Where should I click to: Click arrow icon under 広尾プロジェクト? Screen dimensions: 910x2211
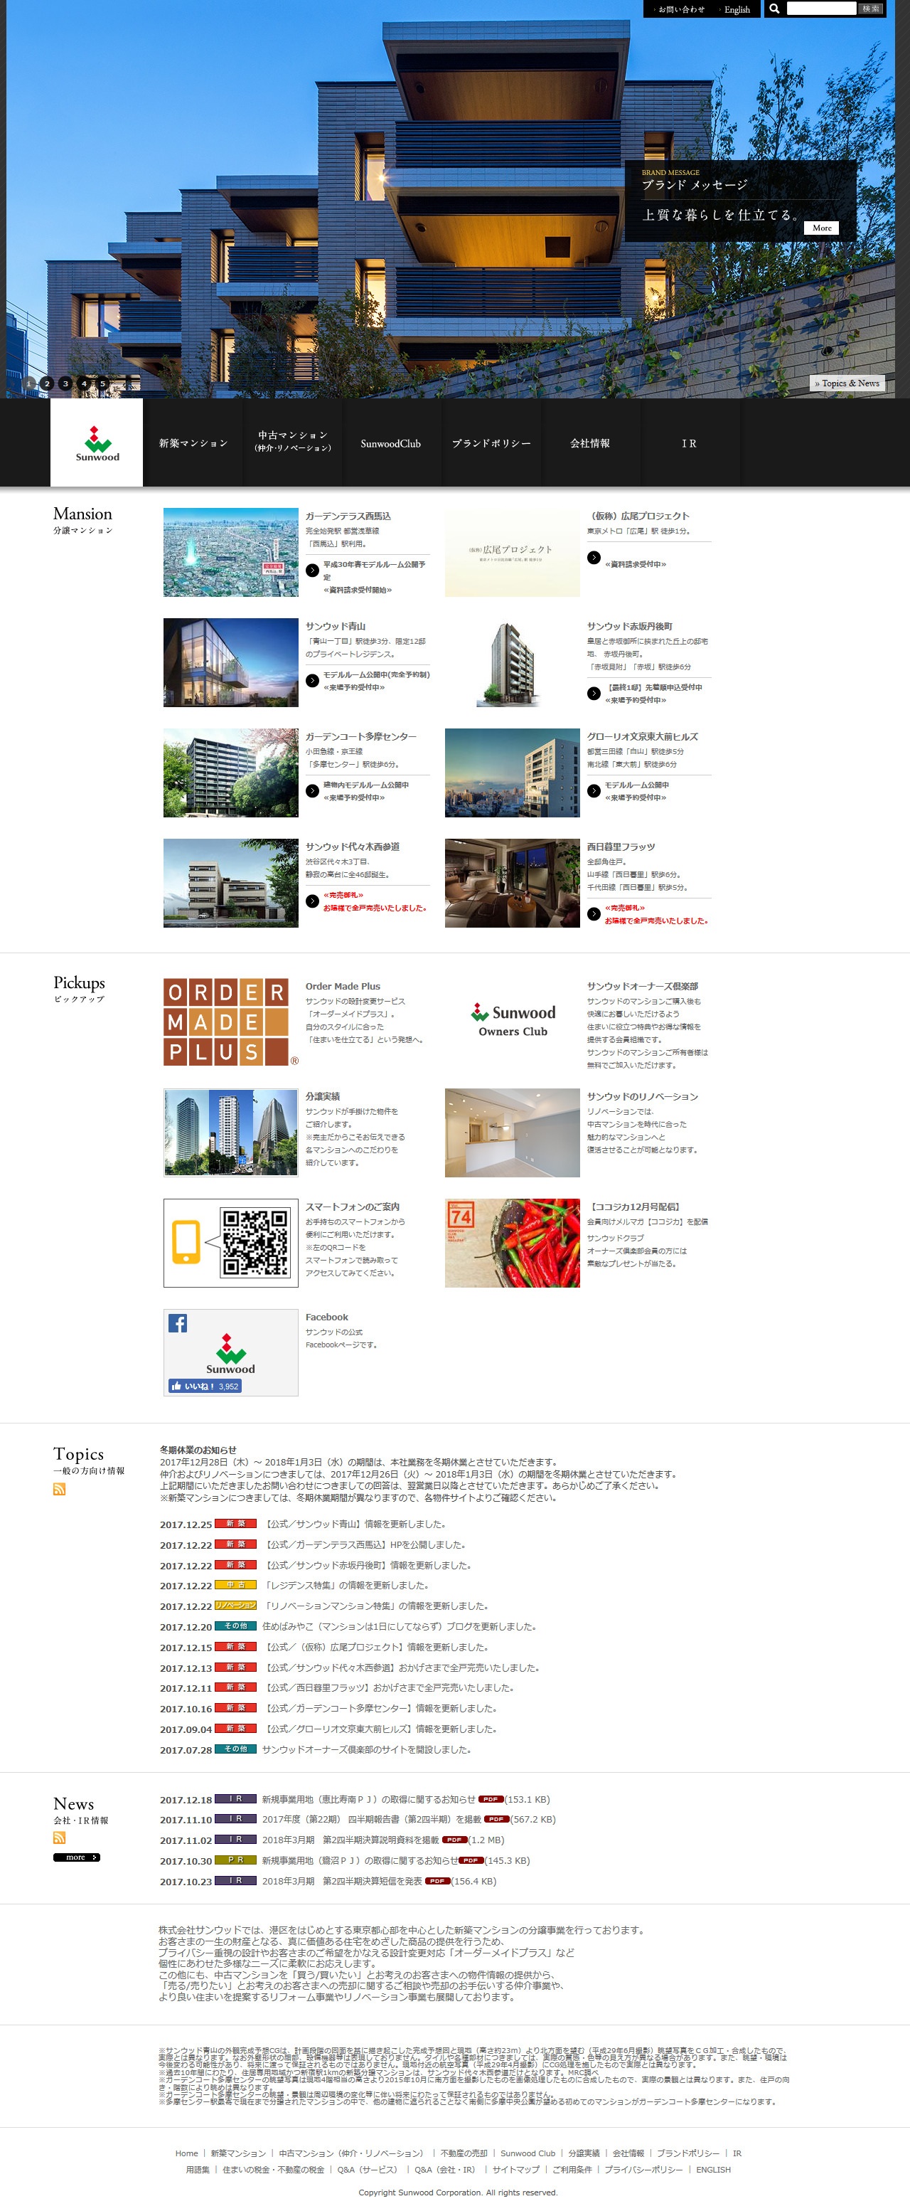[594, 558]
